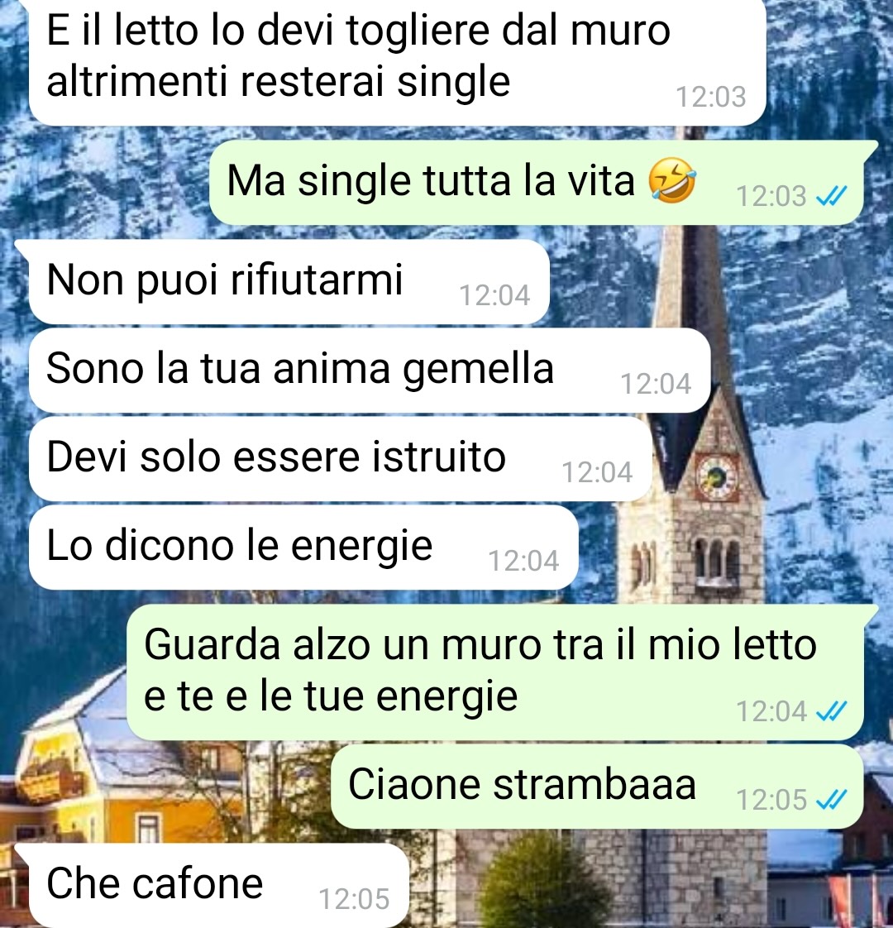Tap the 12:04 timestamp on 'Lo dicono le energie'
The height and width of the screenshot is (928, 893).
pyautogui.click(x=523, y=561)
